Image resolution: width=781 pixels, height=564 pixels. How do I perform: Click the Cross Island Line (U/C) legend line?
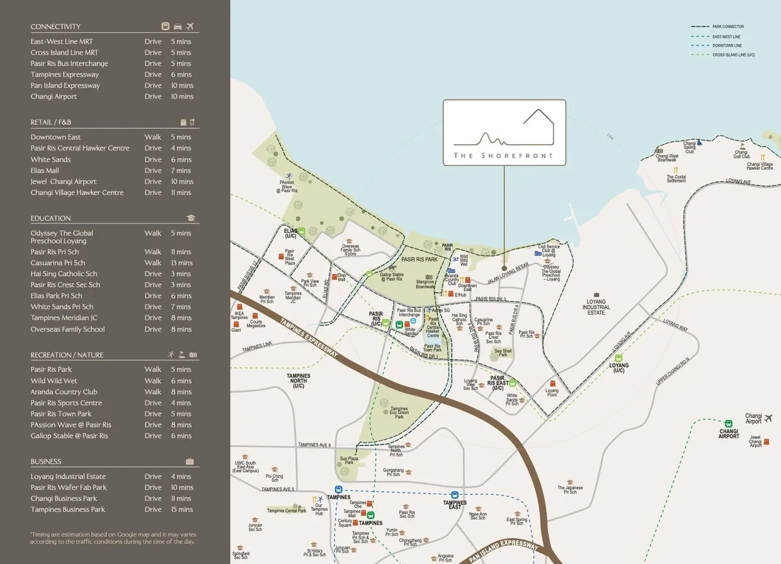(700, 55)
